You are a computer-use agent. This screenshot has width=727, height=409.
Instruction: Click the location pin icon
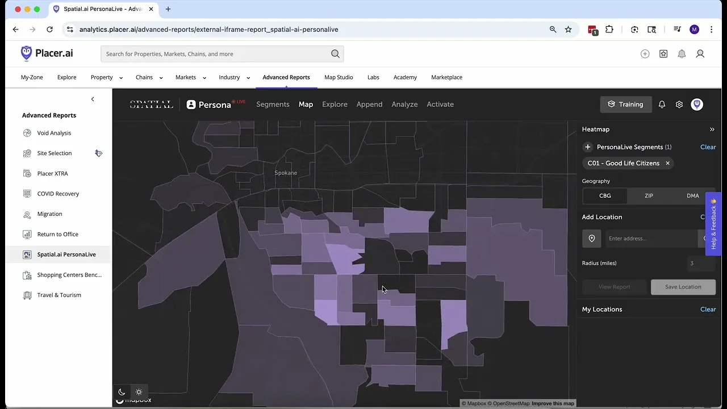pos(591,239)
